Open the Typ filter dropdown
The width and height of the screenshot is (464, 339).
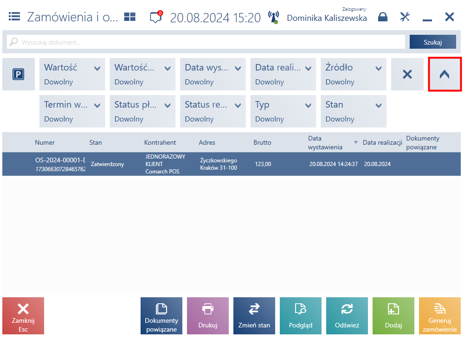283,111
